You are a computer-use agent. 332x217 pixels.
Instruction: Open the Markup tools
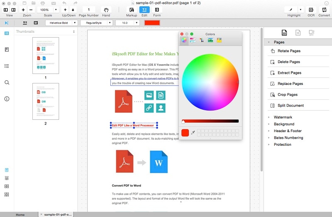pos(132,10)
